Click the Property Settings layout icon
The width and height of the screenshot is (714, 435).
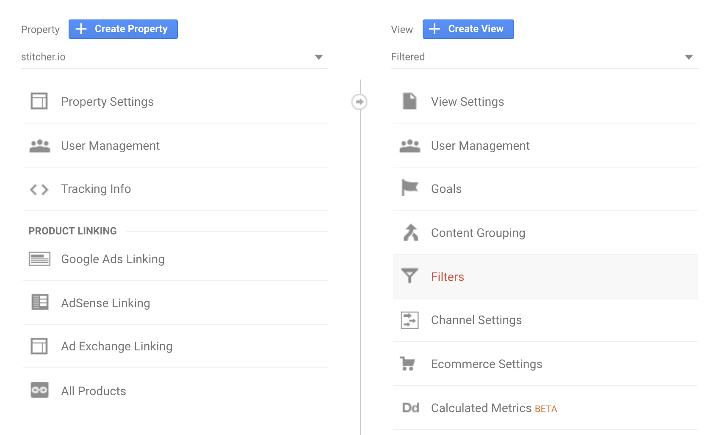click(x=39, y=101)
